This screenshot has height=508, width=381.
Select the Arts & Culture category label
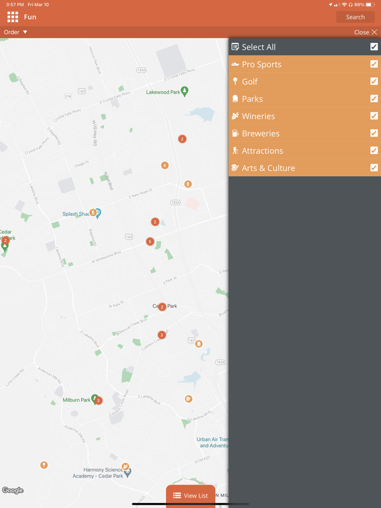268,168
